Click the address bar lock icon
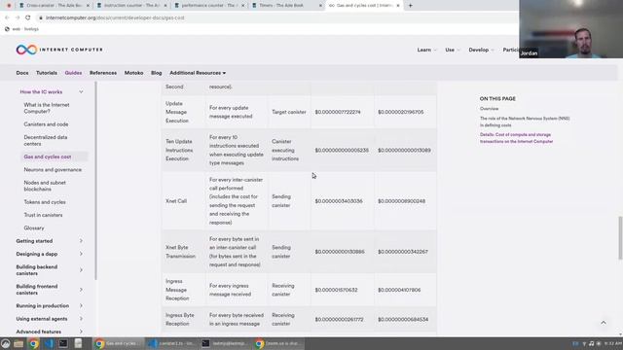The height and width of the screenshot is (350, 623). coord(41,17)
